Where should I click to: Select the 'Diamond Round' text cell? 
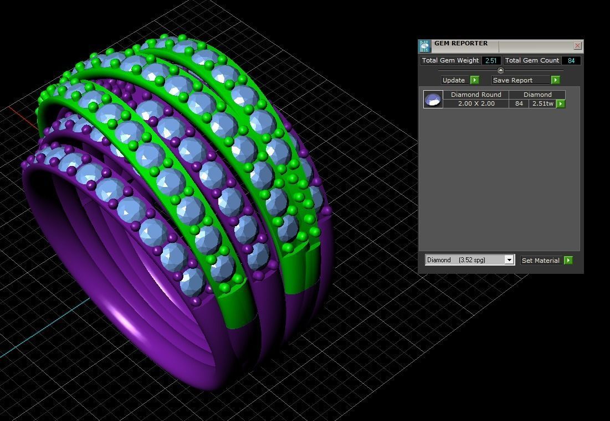pyautogui.click(x=476, y=95)
